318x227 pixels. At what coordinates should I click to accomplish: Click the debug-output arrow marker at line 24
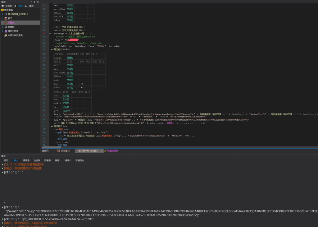click(52, 49)
